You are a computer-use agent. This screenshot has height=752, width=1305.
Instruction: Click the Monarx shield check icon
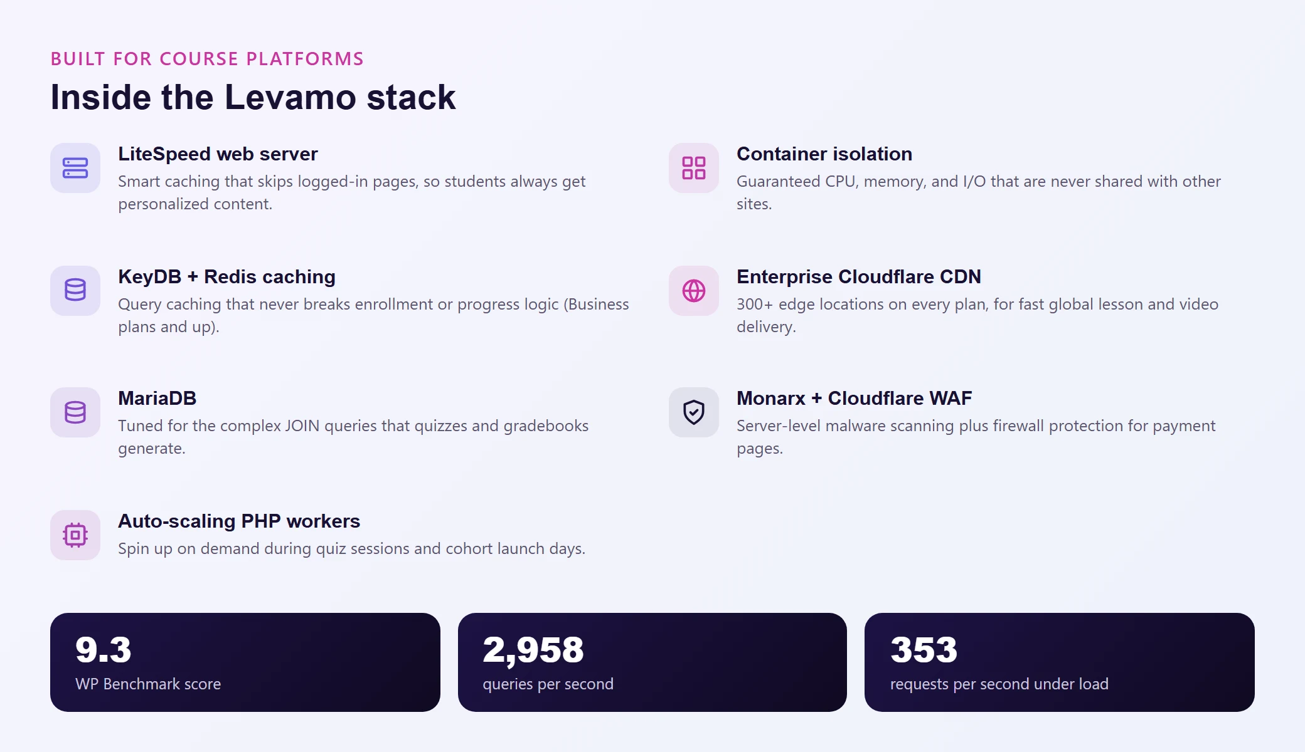coord(694,412)
